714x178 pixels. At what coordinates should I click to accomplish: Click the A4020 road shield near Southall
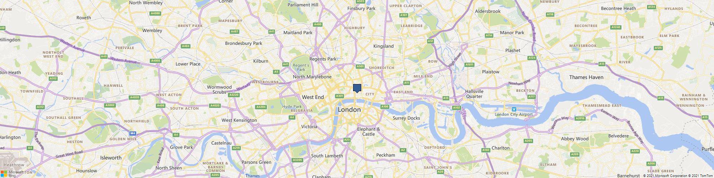coord(135,97)
